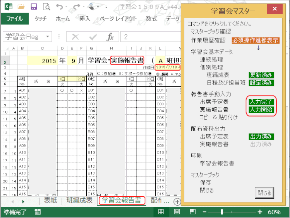
Task: Switch to the 学習会報告書 sheet tab
Action: (122, 200)
